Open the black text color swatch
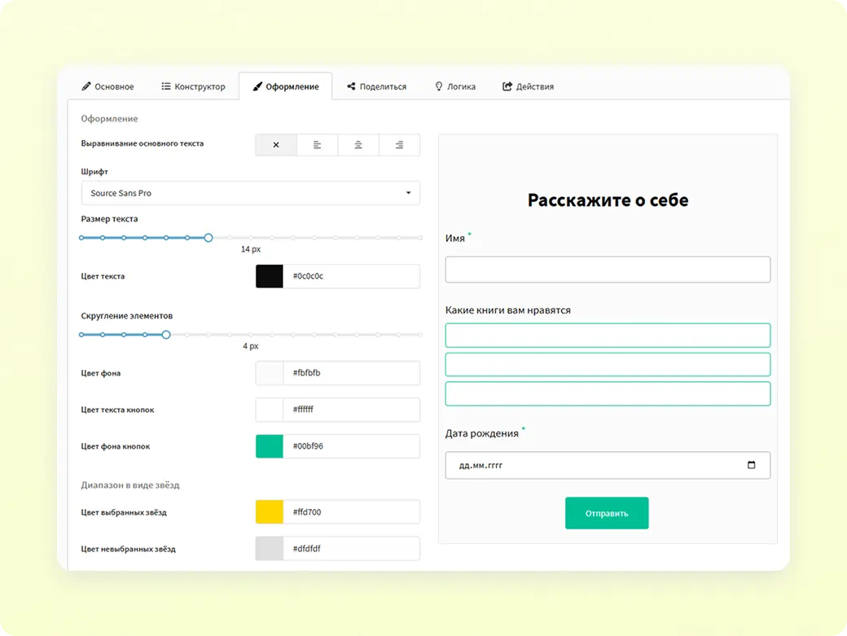 coord(270,276)
